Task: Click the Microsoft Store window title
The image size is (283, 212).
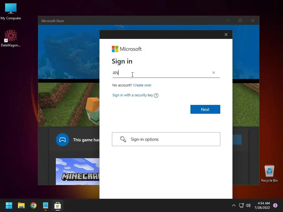Action: tap(53, 21)
